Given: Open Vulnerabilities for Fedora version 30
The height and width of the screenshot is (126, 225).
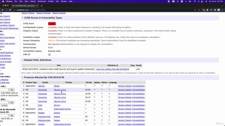Looking at the screenshot, I should tap(138, 120).
